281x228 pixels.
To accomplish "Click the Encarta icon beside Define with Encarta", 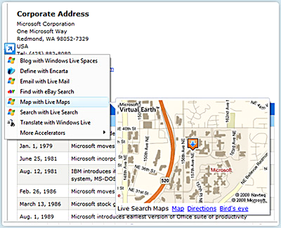I will click(11, 71).
